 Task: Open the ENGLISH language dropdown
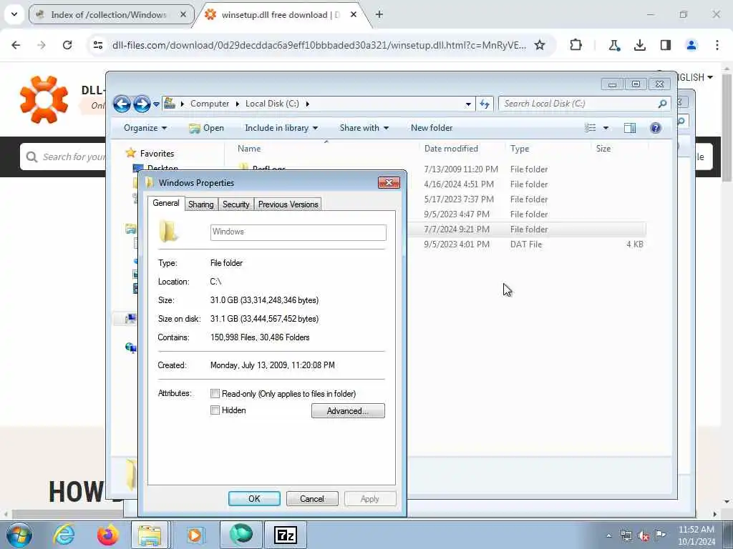694,77
